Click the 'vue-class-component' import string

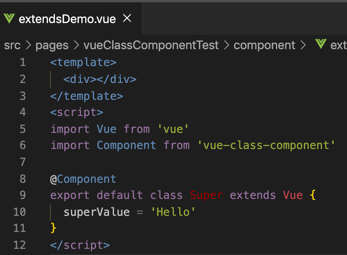pyautogui.click(x=266, y=146)
